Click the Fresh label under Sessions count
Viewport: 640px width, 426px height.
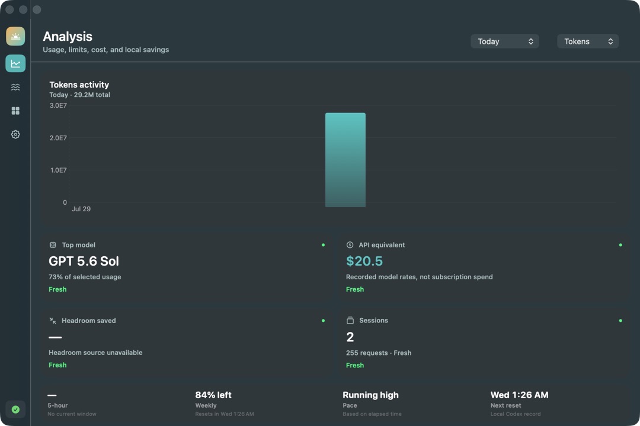click(355, 365)
